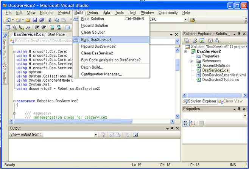The image size is (249, 169).
Task: Click the Save All icon
Action: pos(42,20)
